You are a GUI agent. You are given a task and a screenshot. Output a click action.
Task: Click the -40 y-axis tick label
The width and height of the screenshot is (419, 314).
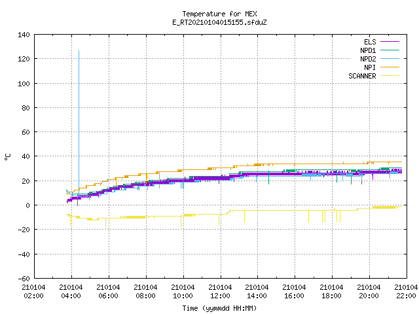click(x=24, y=254)
